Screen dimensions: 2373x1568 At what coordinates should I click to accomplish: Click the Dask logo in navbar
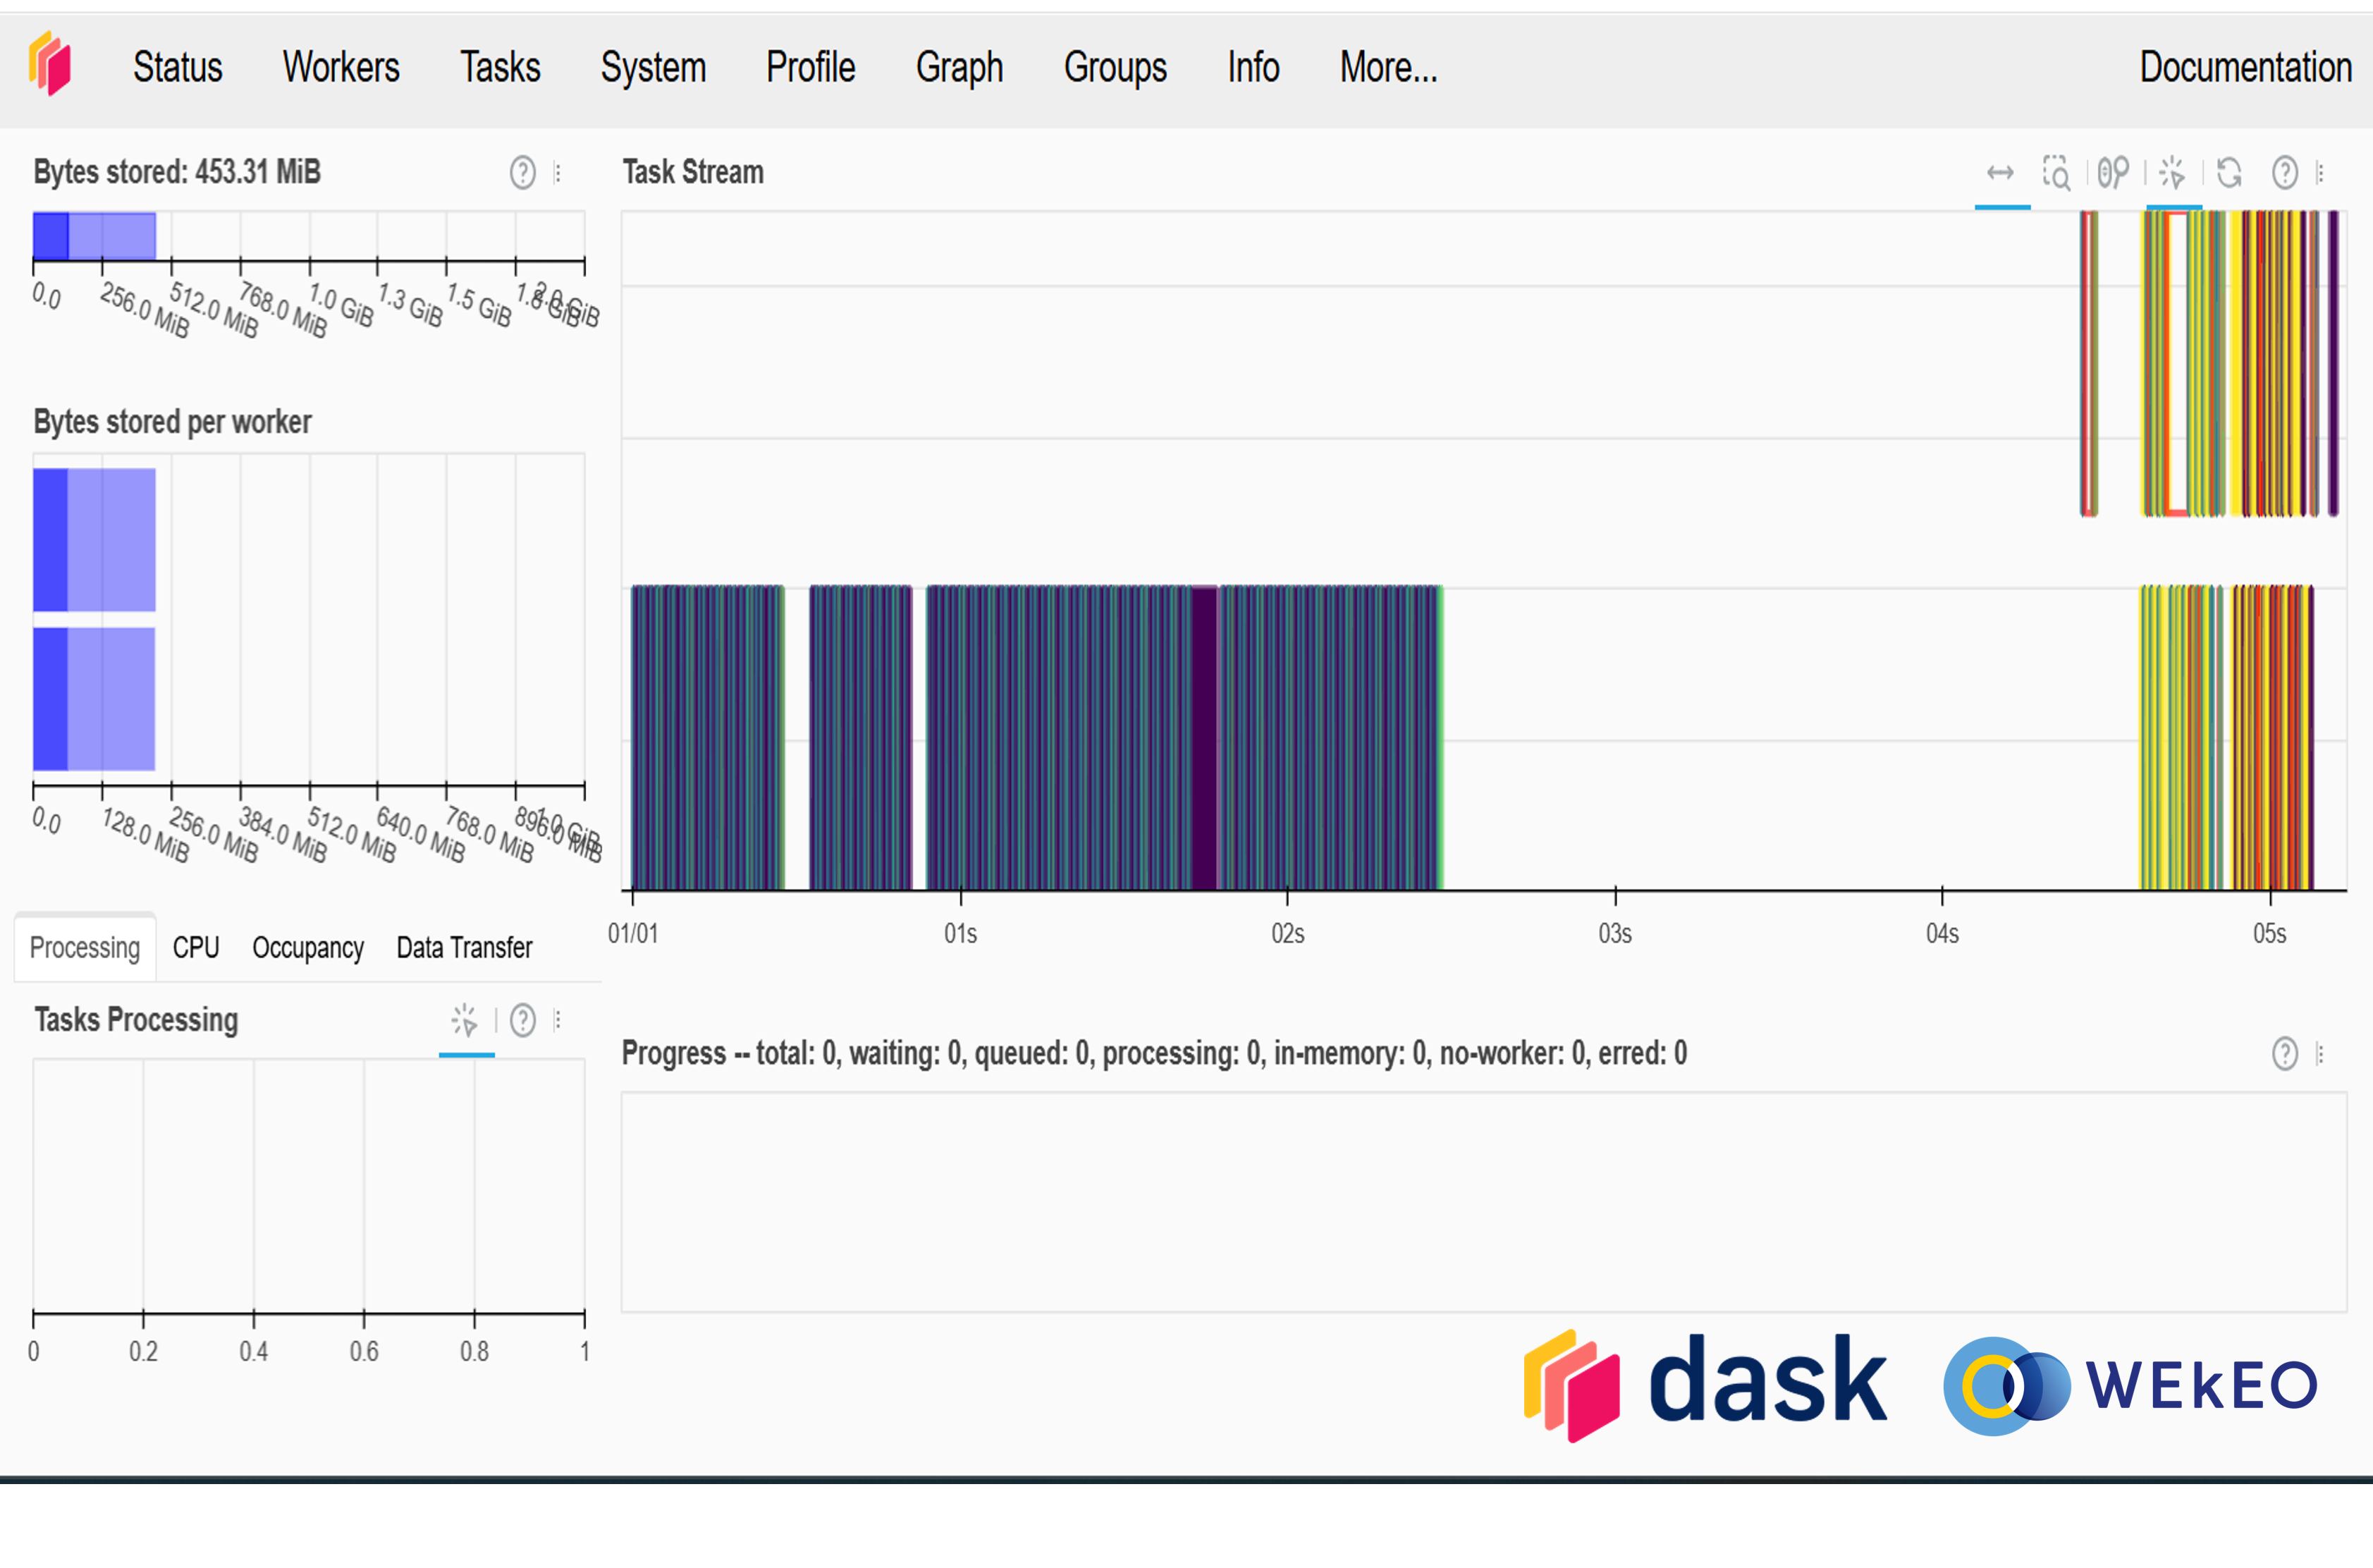(50, 64)
